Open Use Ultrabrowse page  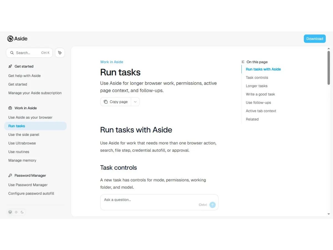[22, 143]
